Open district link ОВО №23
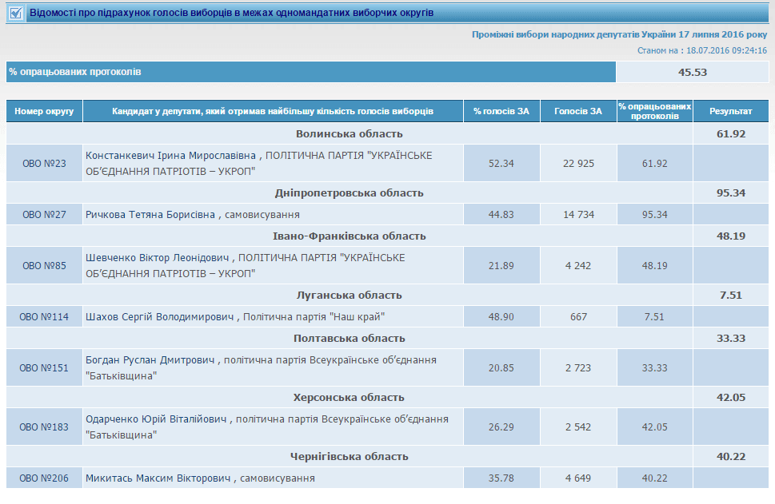775x504 pixels. pyautogui.click(x=44, y=164)
